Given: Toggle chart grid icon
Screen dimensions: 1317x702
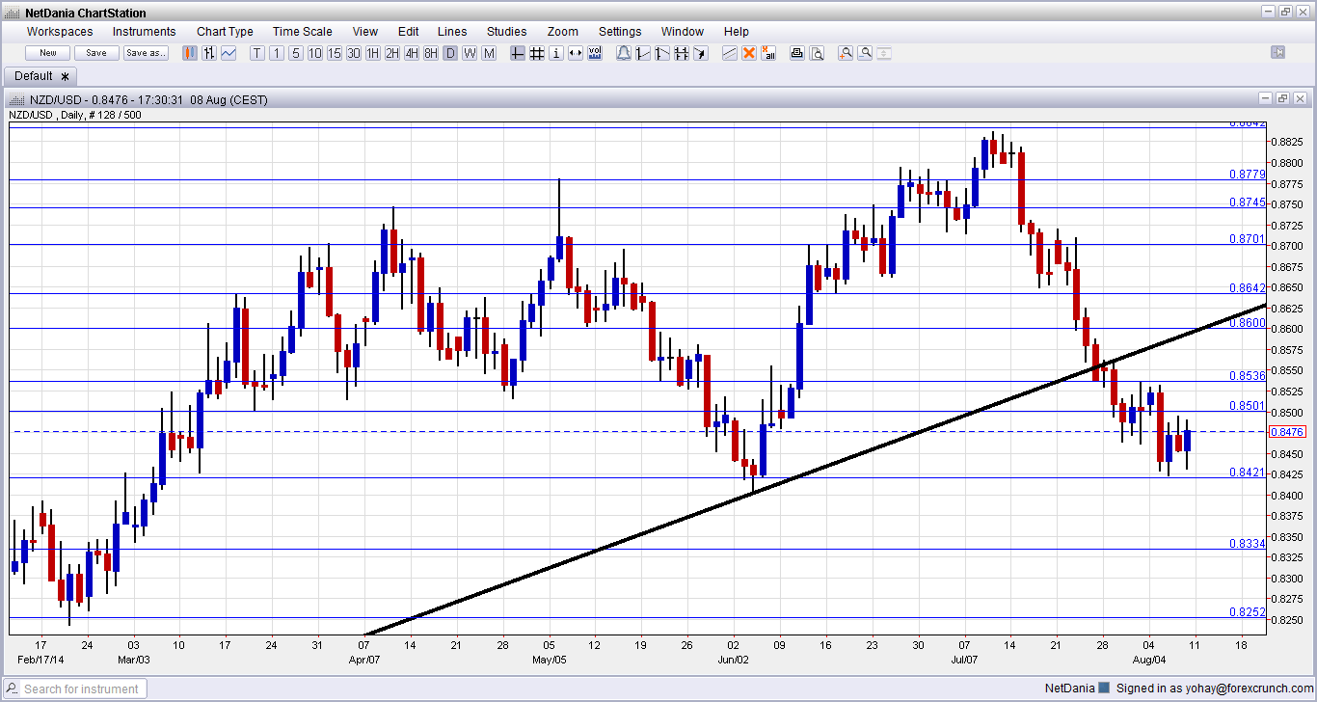Looking at the screenshot, I should click(537, 53).
